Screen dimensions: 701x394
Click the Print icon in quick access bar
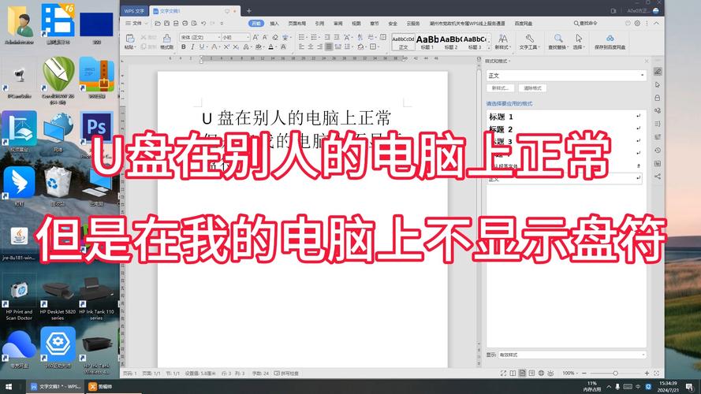click(185, 23)
